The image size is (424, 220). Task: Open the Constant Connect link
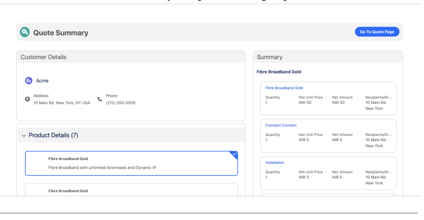[281, 125]
